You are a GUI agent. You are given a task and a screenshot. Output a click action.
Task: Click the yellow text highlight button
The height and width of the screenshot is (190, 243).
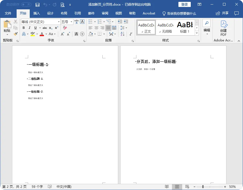32,34
